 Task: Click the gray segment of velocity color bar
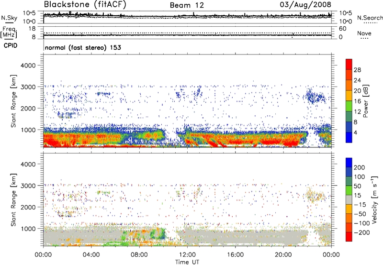(349, 199)
